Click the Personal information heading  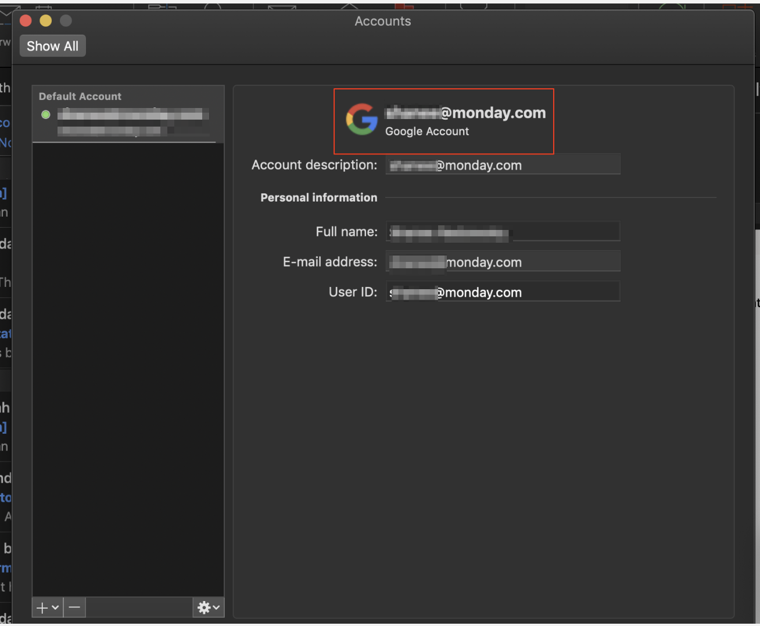pyautogui.click(x=319, y=197)
